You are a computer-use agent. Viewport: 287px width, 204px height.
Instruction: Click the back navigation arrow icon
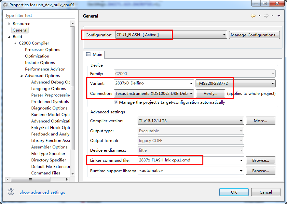click(253, 16)
